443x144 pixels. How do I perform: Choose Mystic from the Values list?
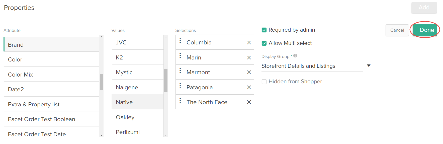[x=138, y=72]
